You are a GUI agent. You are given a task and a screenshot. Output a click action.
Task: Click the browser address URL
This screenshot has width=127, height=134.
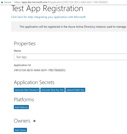pyautogui.click(x=61, y=2)
